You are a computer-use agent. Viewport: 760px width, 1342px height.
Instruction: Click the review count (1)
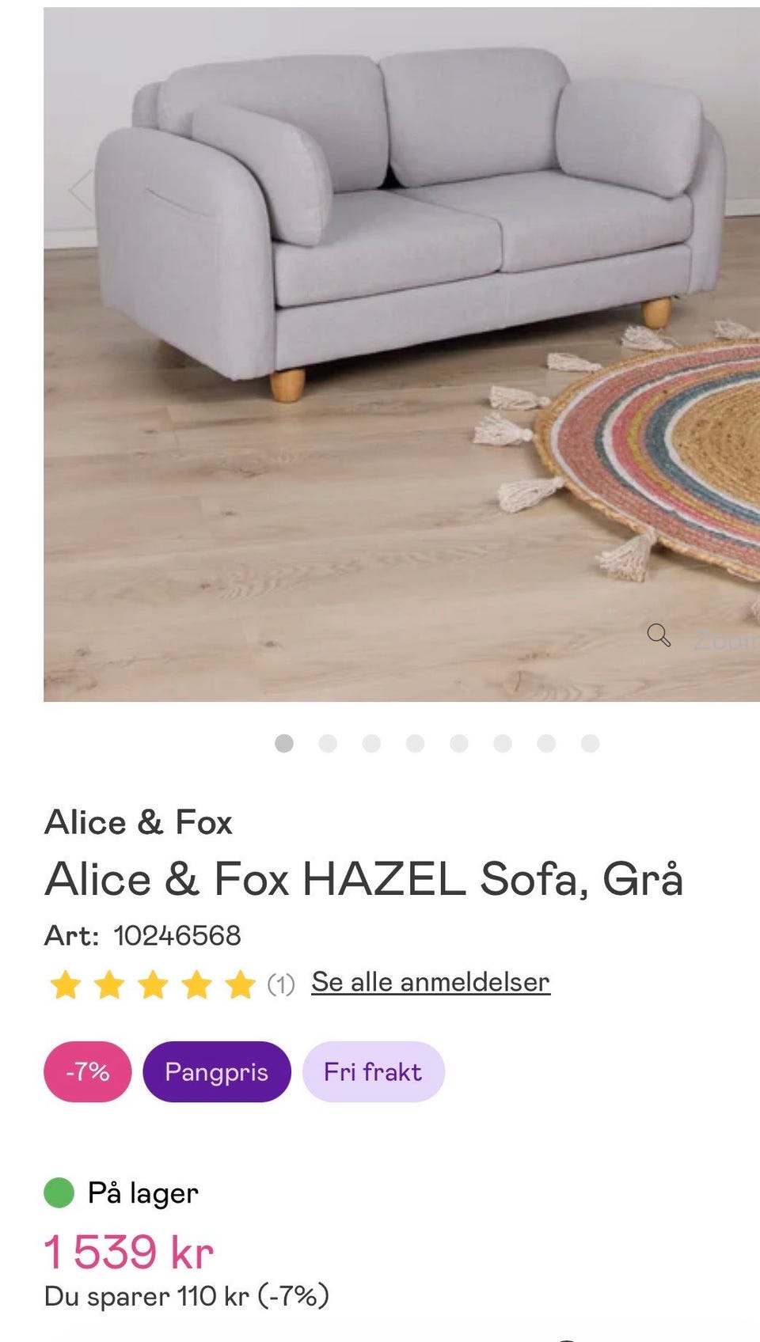tap(281, 984)
